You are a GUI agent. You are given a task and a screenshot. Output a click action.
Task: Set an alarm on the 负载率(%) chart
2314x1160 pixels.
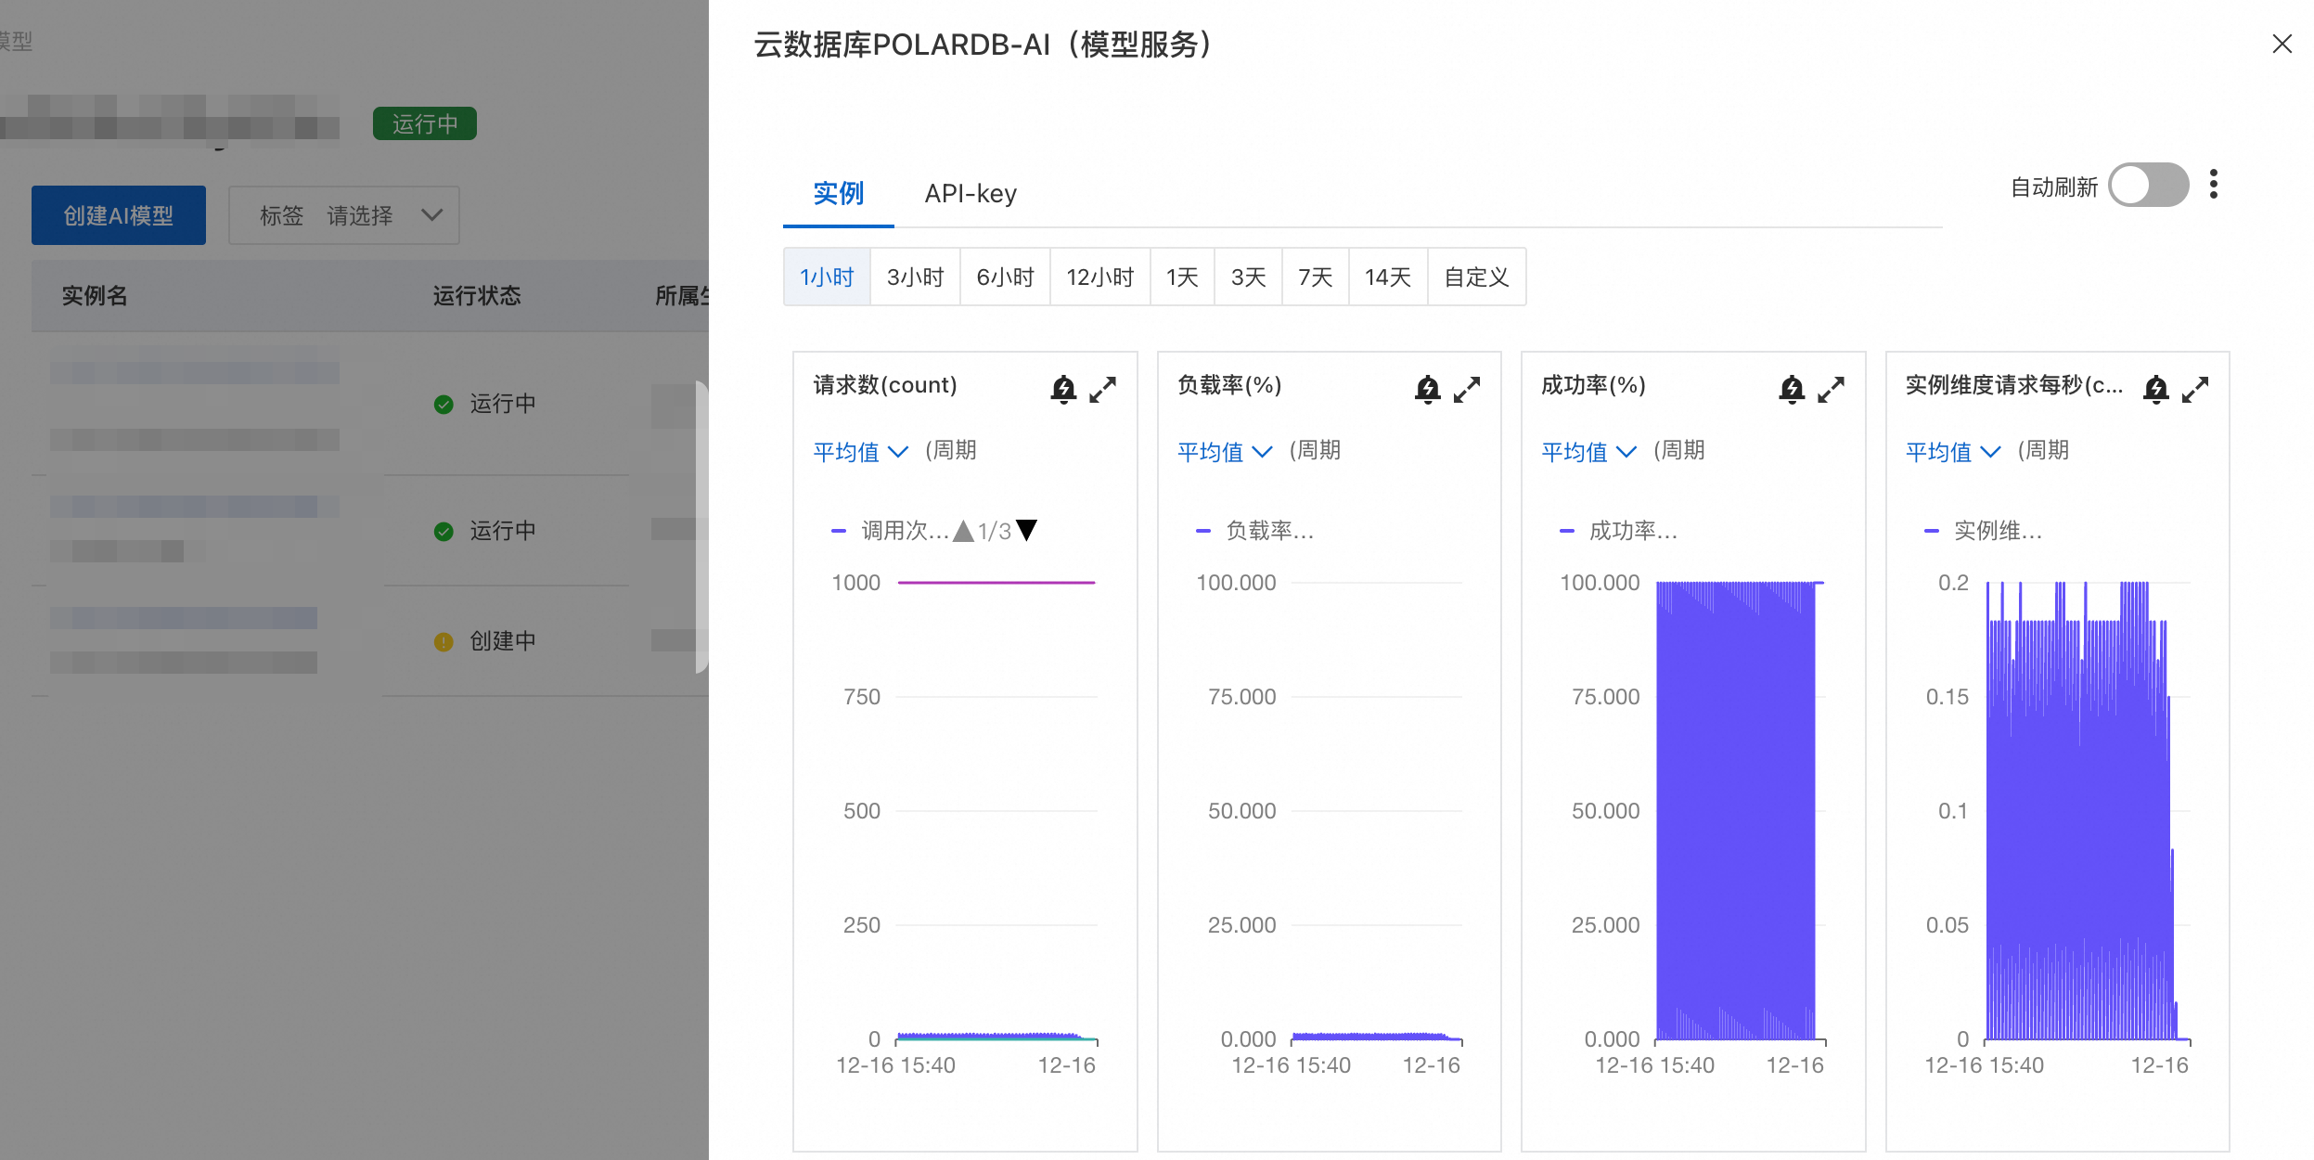coord(1427,389)
